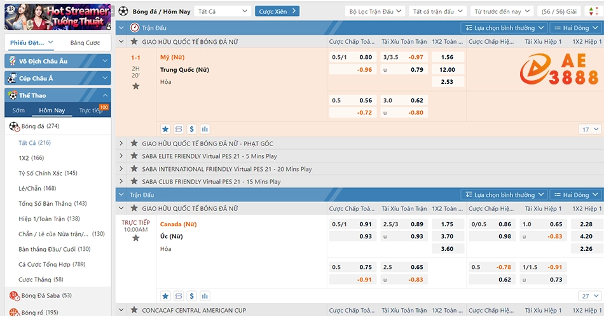Switch to the Sớm tab

[x=18, y=111]
